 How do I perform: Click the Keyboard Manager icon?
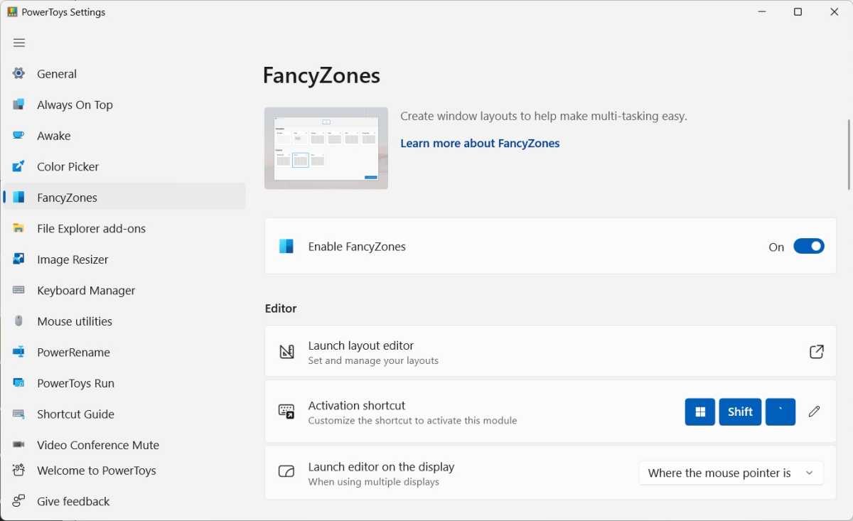click(x=19, y=290)
